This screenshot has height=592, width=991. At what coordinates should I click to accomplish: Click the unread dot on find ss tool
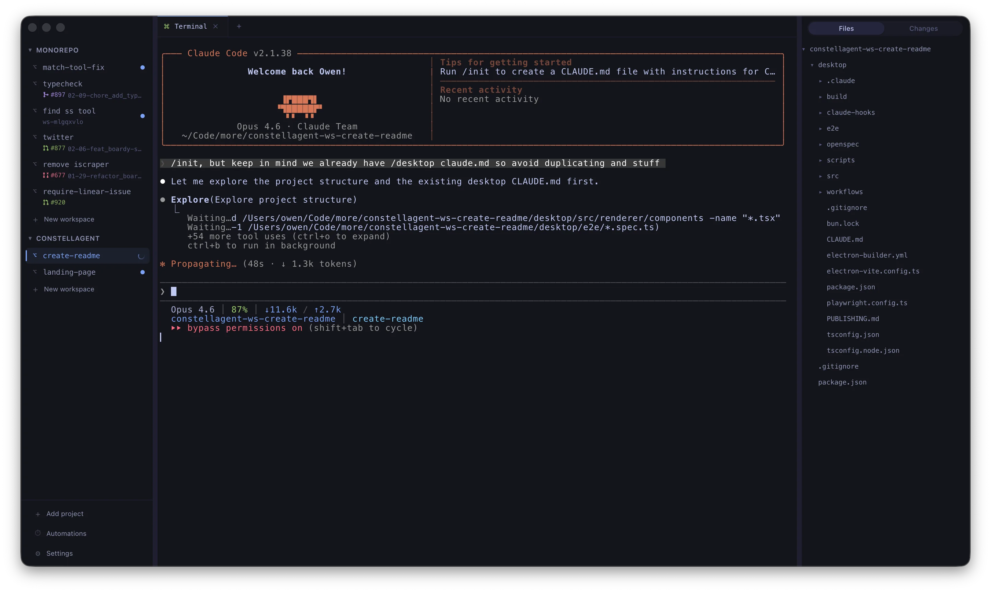coord(143,116)
